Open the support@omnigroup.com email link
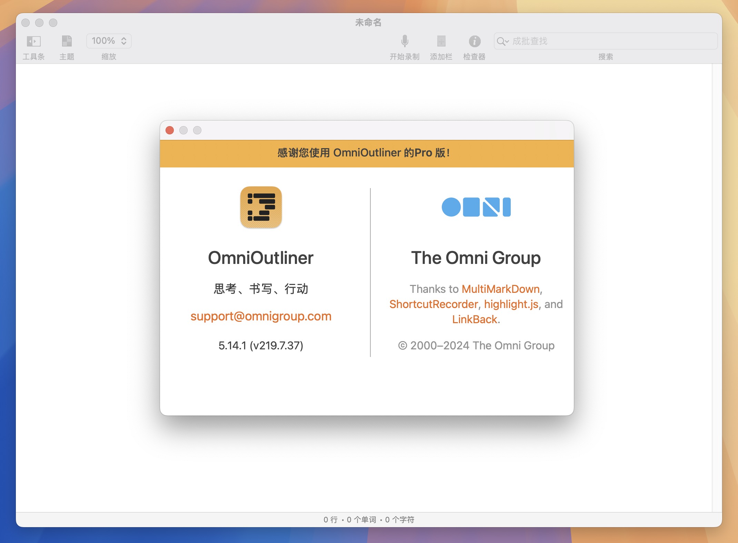Viewport: 738px width, 543px height. pyautogui.click(x=261, y=316)
